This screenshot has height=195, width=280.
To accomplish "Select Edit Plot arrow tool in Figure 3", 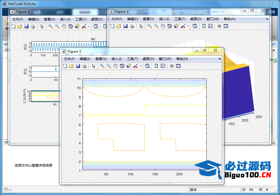I will tap(94, 66).
